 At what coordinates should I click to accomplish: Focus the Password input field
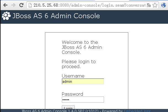[x=83, y=100]
